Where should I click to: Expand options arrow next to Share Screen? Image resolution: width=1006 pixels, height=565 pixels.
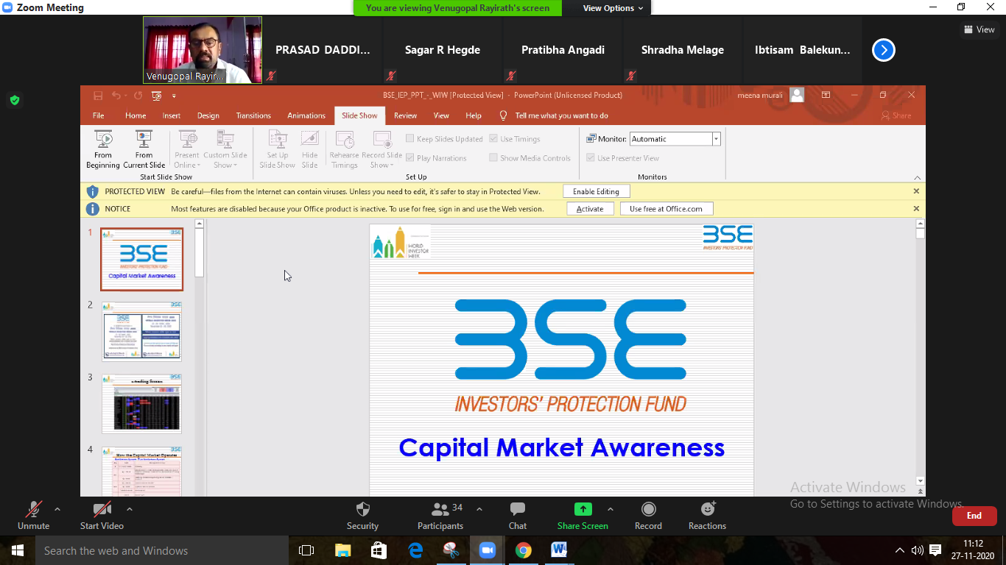coord(610,508)
